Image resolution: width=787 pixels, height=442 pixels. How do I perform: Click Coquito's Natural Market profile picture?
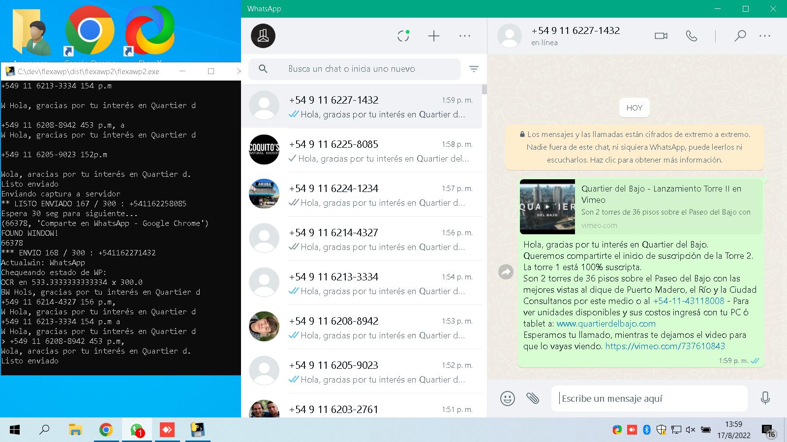point(264,149)
